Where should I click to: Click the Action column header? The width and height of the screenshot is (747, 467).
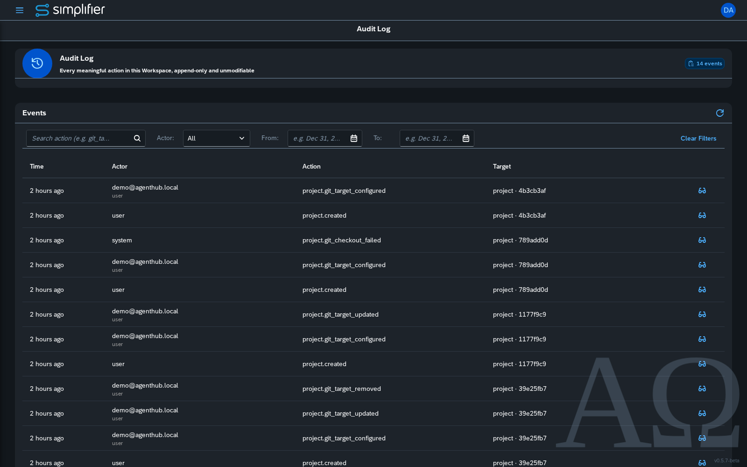click(x=311, y=166)
